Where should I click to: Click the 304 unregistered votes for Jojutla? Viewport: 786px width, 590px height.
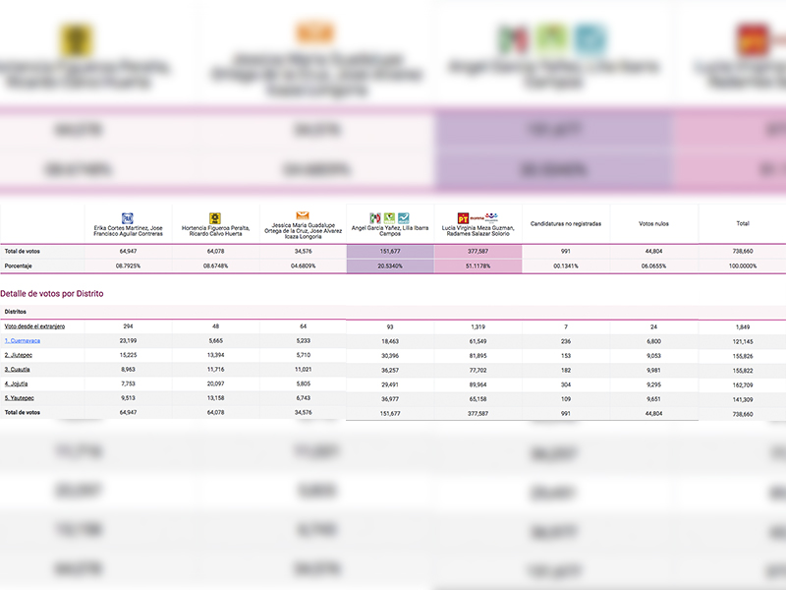(x=566, y=384)
